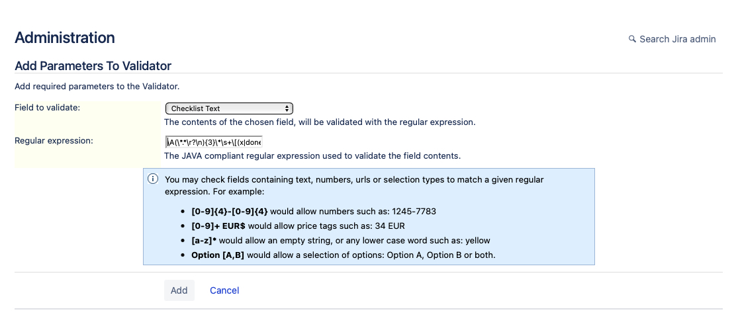Click the Administration page heading
This screenshot has height=336, width=738.
coord(65,38)
